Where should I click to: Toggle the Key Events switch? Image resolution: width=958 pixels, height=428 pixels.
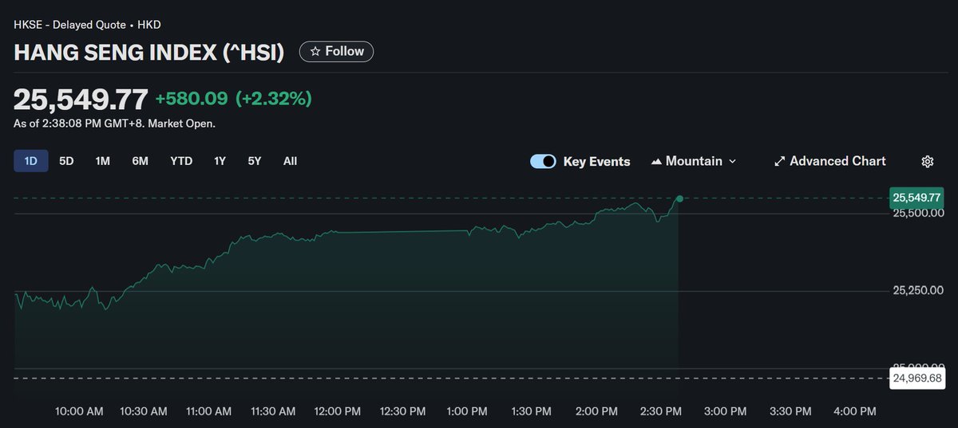pyautogui.click(x=543, y=161)
